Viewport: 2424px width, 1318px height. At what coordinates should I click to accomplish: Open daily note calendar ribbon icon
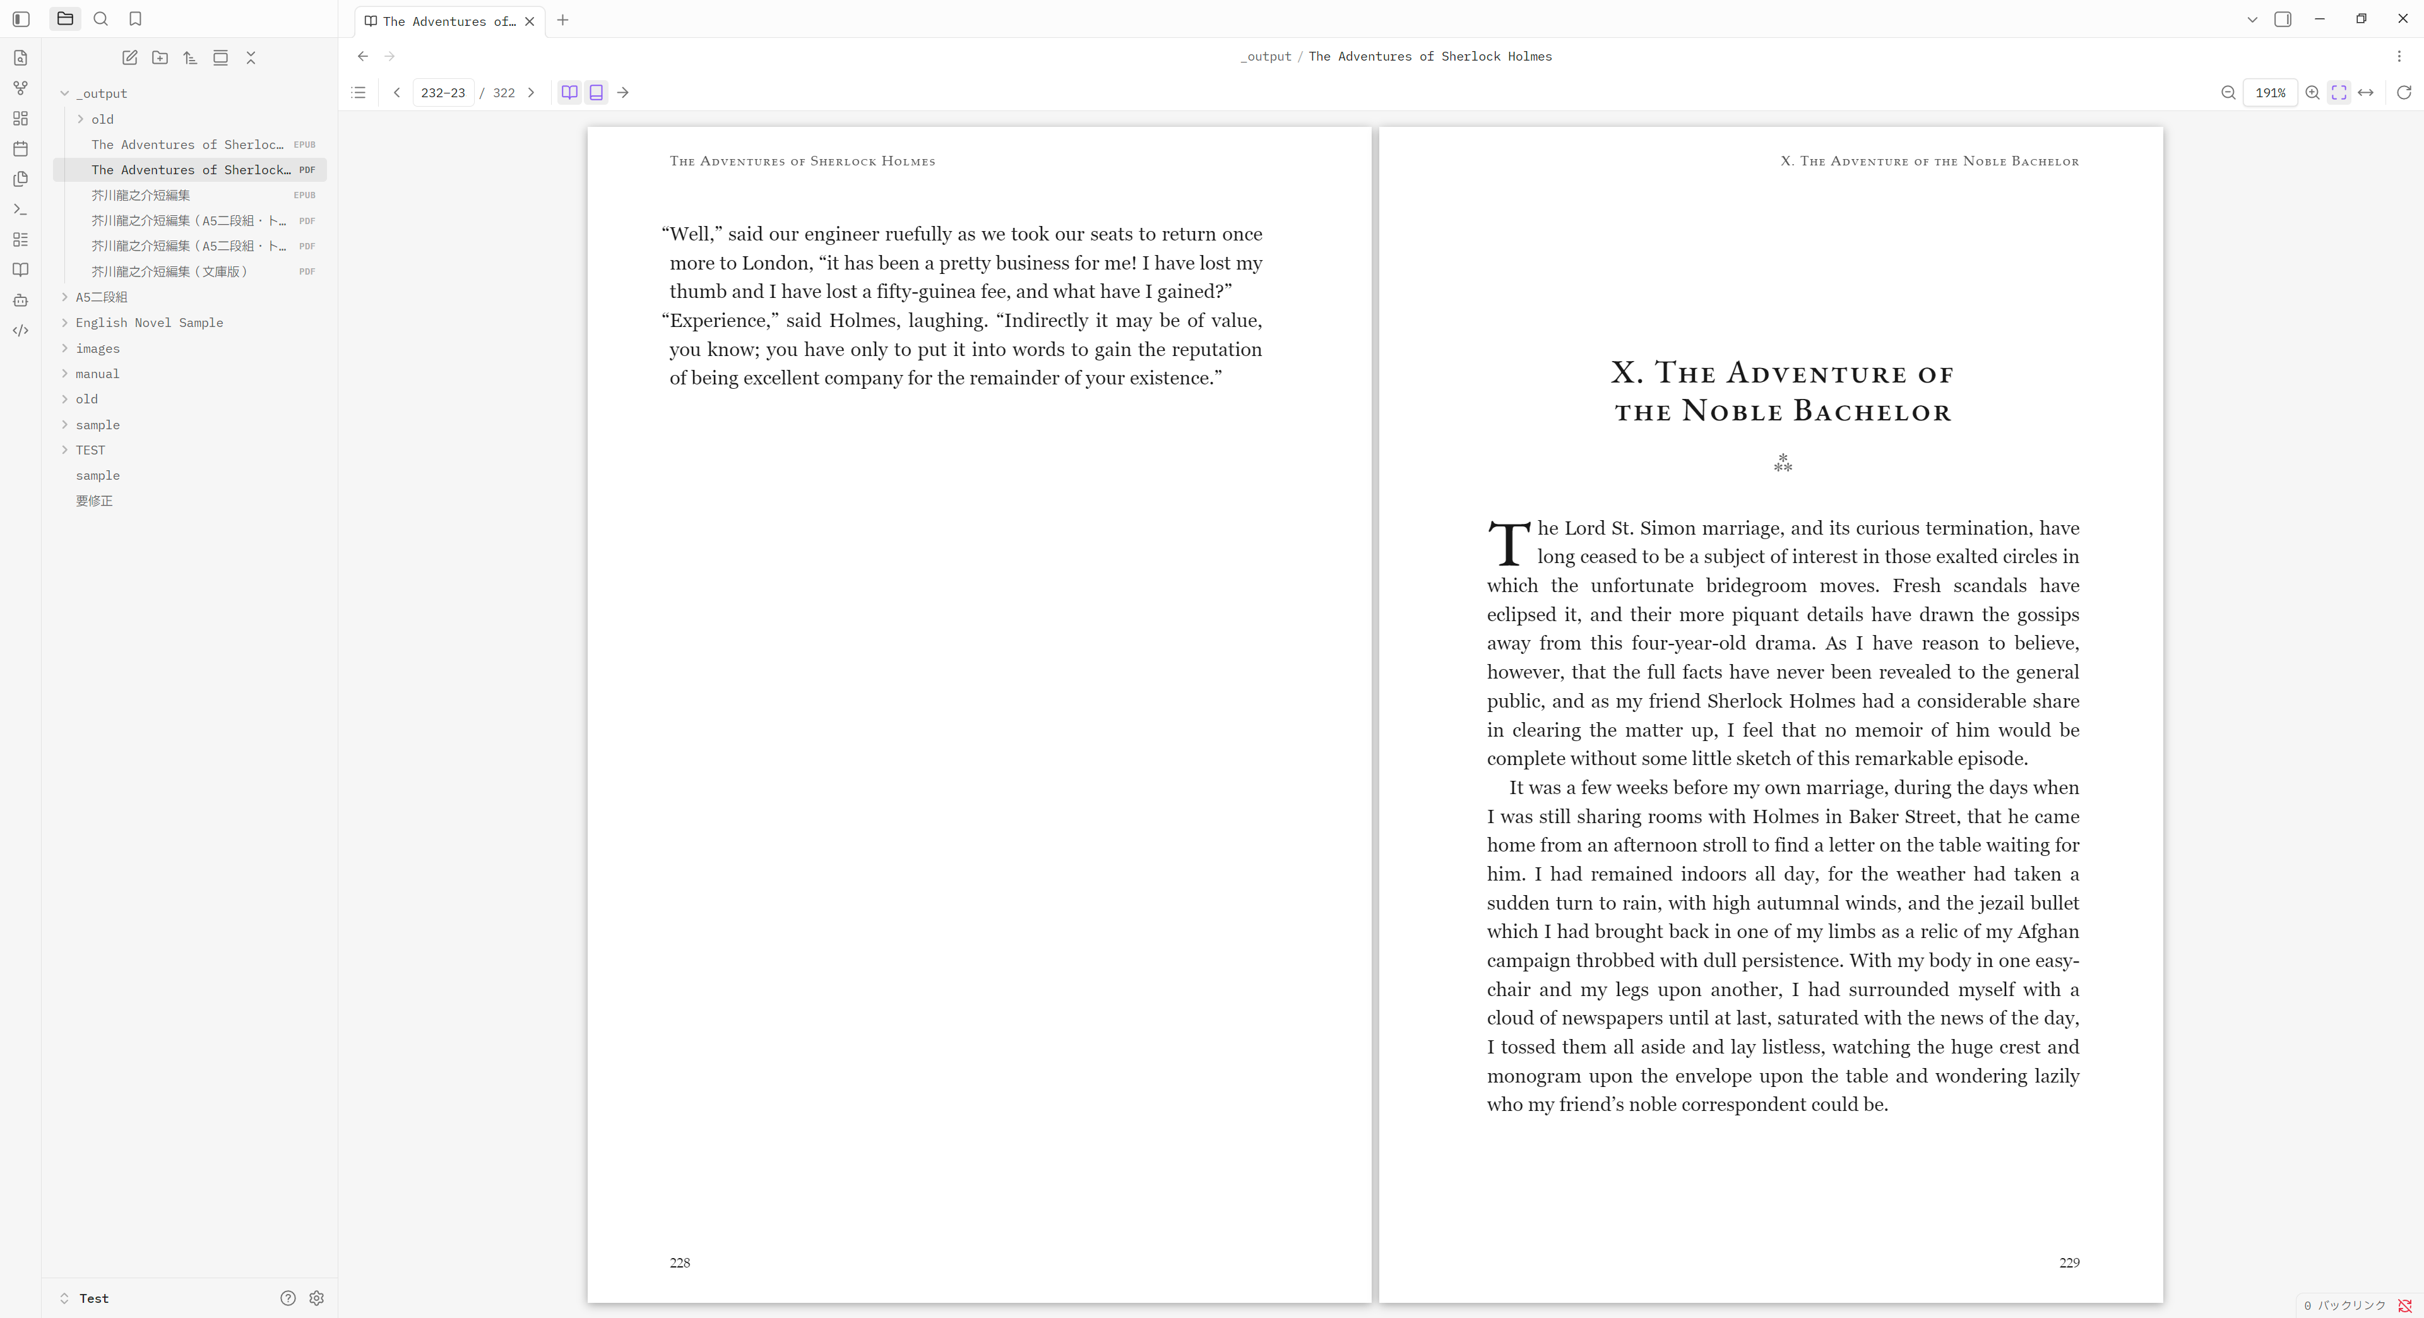21,148
